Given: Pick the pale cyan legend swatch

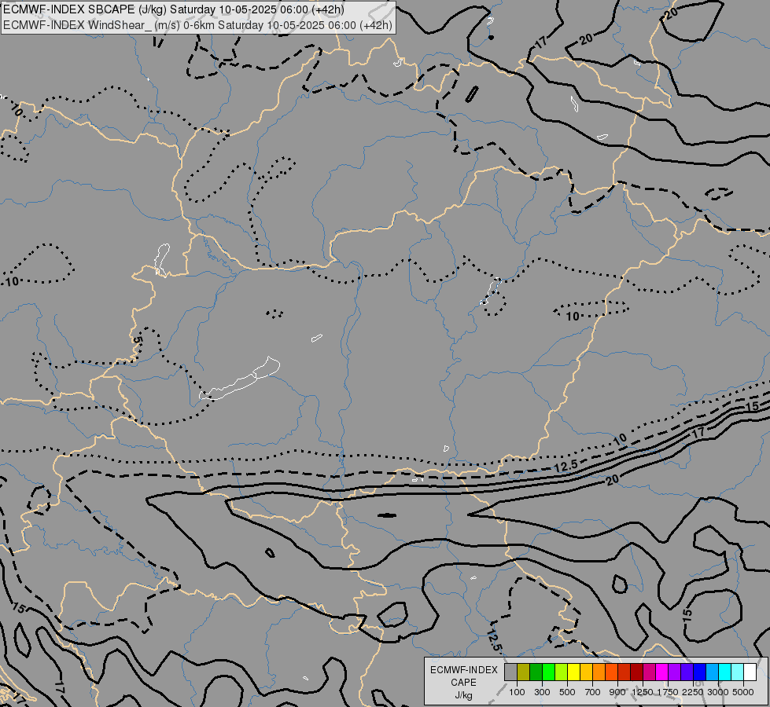Looking at the screenshot, I should pyautogui.click(x=737, y=672).
